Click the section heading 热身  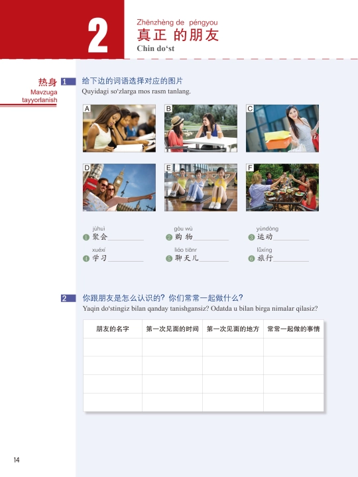pos(48,82)
